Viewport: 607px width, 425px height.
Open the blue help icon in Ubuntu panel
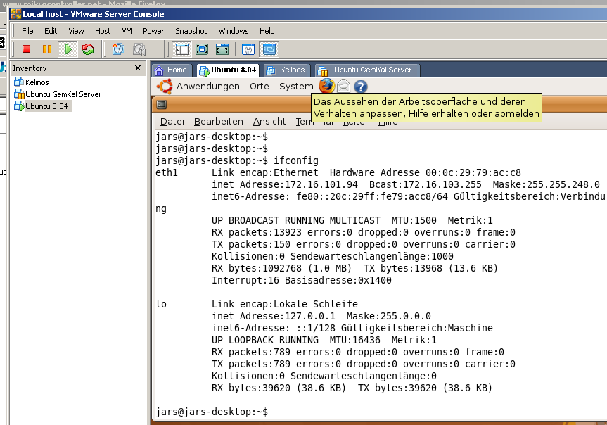(x=360, y=87)
